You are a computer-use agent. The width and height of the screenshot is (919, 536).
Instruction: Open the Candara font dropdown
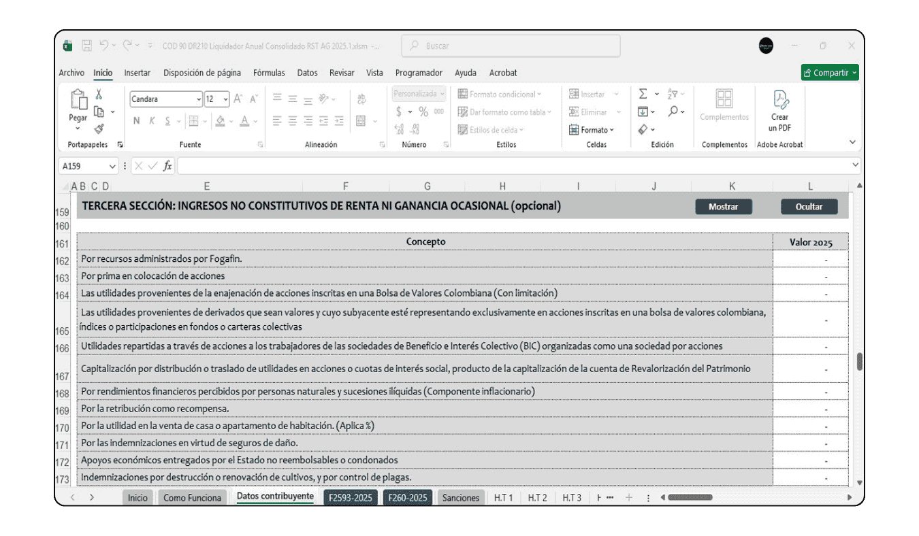pos(199,99)
